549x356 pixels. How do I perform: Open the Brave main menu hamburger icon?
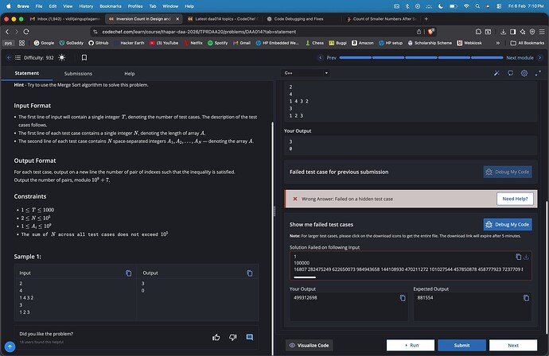(x=542, y=32)
